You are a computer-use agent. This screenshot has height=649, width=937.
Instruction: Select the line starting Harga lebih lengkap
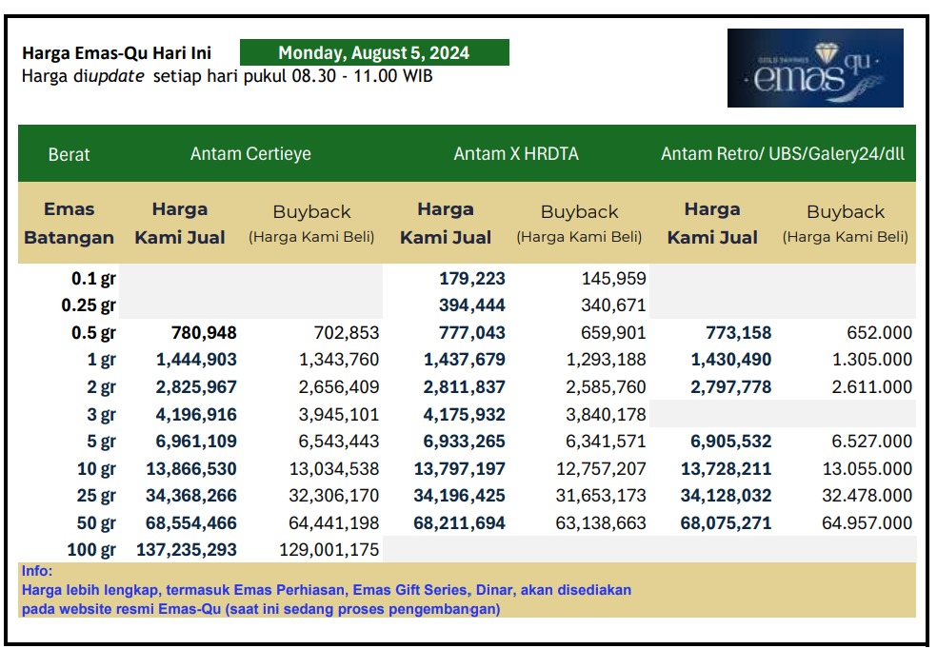click(327, 590)
